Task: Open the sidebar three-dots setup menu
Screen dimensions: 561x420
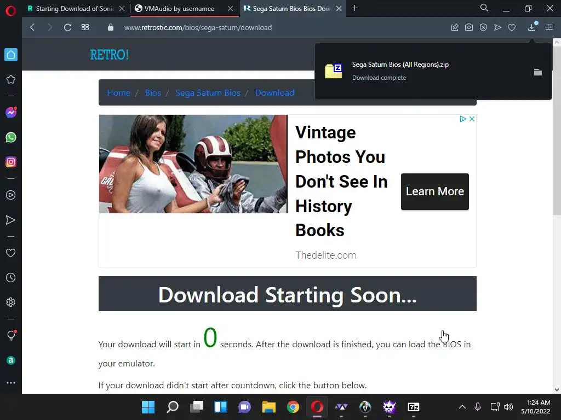Action: tap(11, 383)
